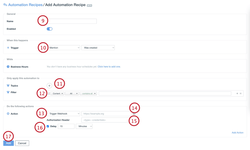Open the Automation Recipes breadcrumb link
The height and width of the screenshot is (150, 250).
[x=25, y=5]
